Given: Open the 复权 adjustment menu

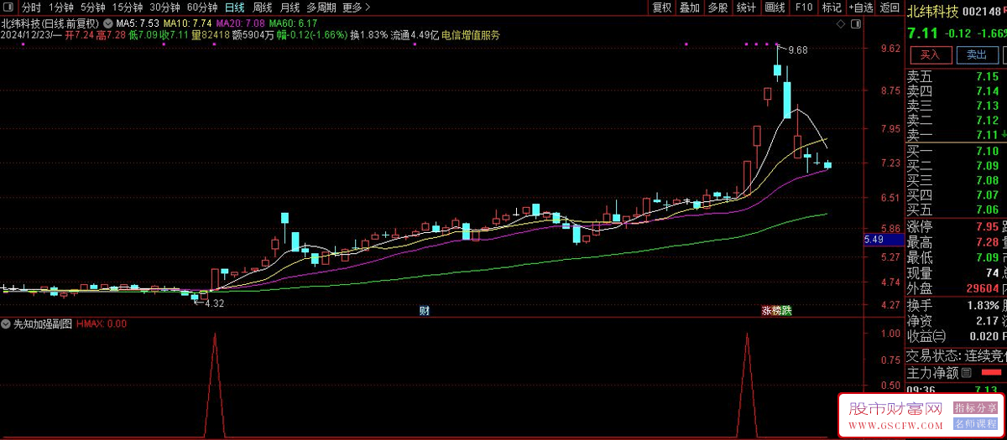Looking at the screenshot, I should [x=661, y=8].
